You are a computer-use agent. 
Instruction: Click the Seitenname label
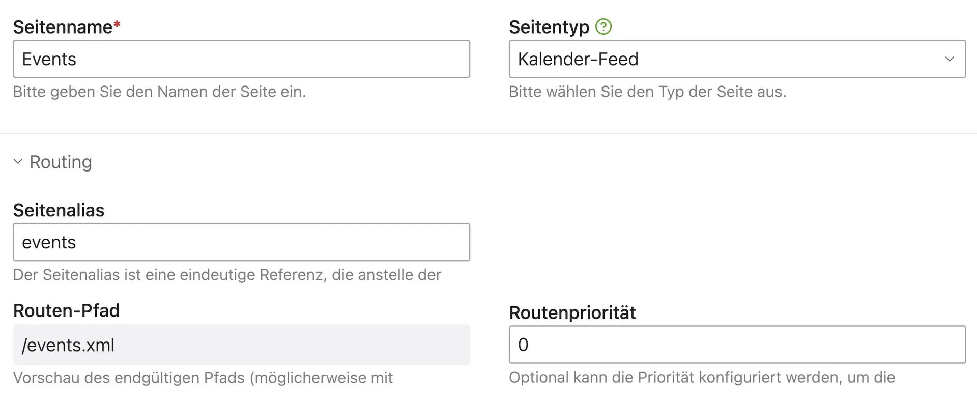63,27
